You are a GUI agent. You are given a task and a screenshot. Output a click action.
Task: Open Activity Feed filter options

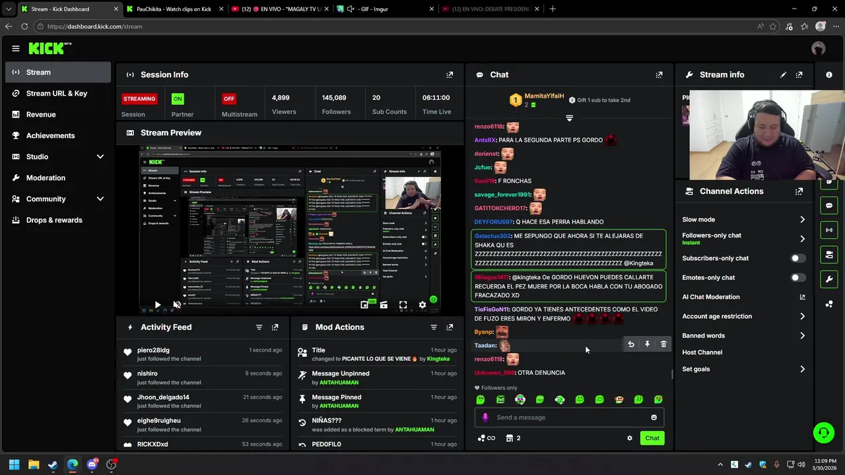[259, 327]
